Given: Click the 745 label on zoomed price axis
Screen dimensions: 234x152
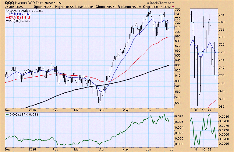Looking at the screenshot, I should coord(222,15).
